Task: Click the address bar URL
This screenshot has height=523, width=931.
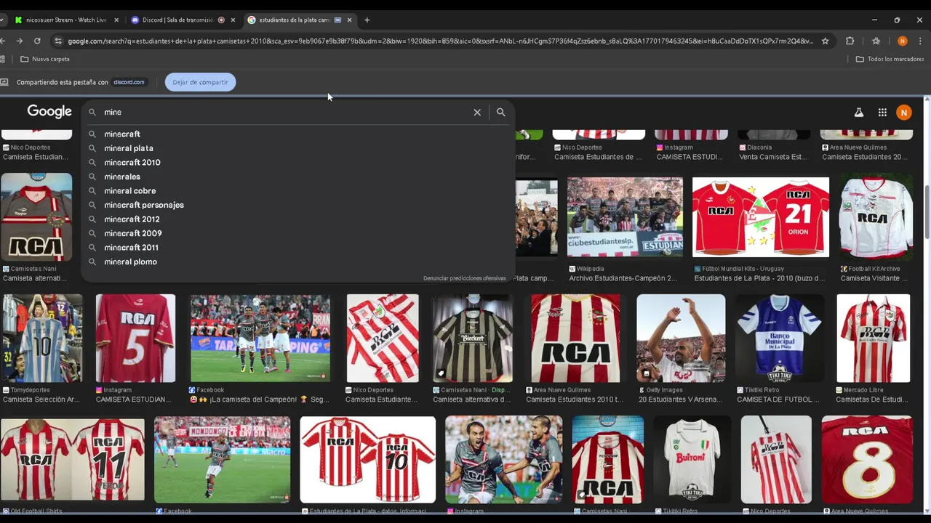Action: click(x=440, y=41)
